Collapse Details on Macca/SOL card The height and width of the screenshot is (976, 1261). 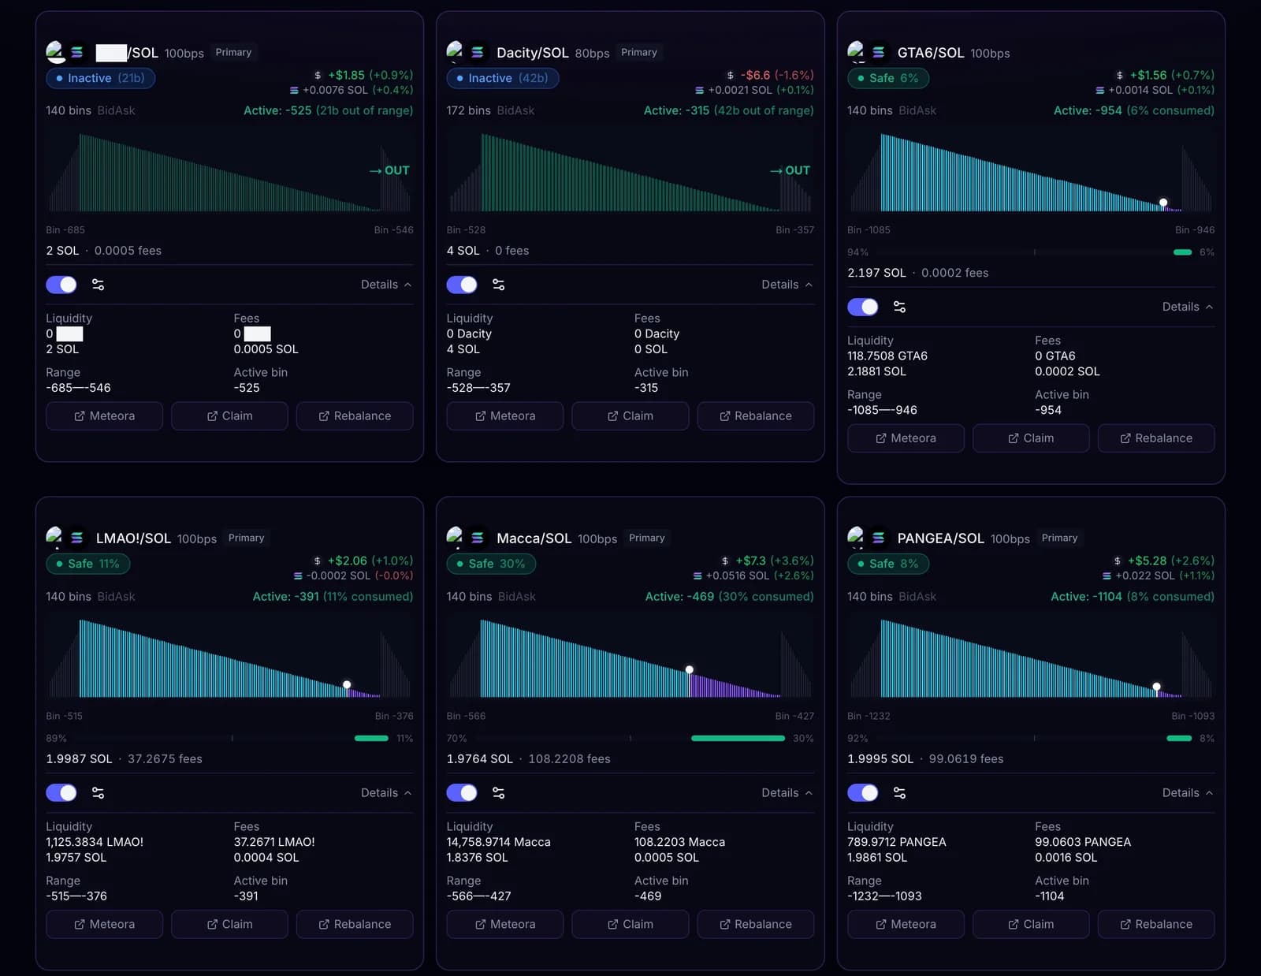pyautogui.click(x=787, y=793)
